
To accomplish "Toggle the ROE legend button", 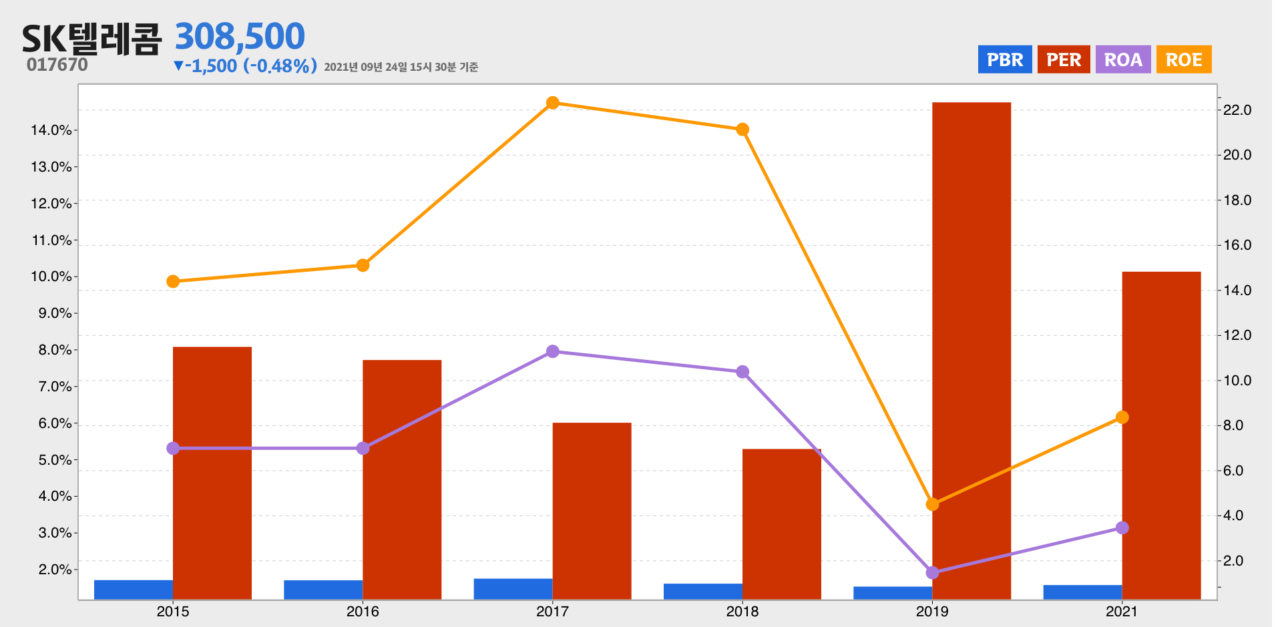I will [1184, 59].
